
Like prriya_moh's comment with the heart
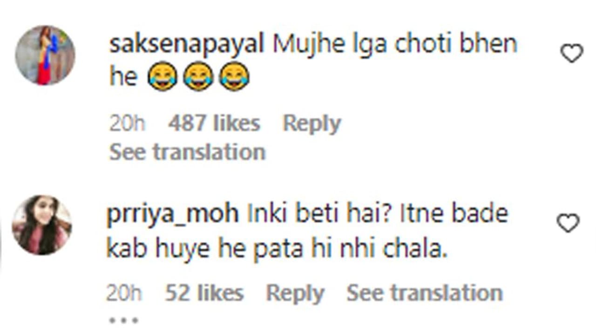click(568, 224)
